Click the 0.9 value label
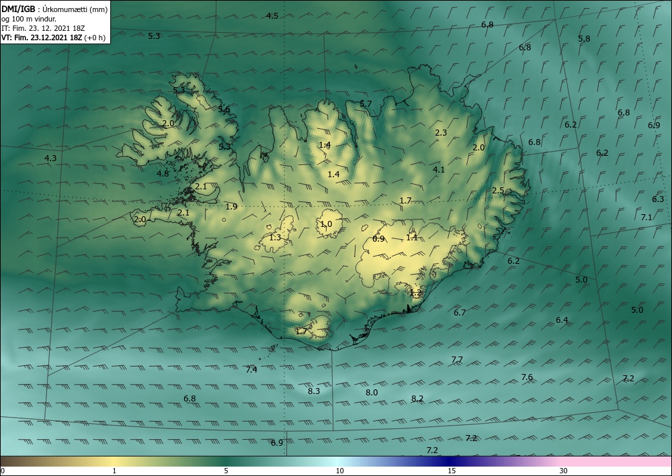 378,239
